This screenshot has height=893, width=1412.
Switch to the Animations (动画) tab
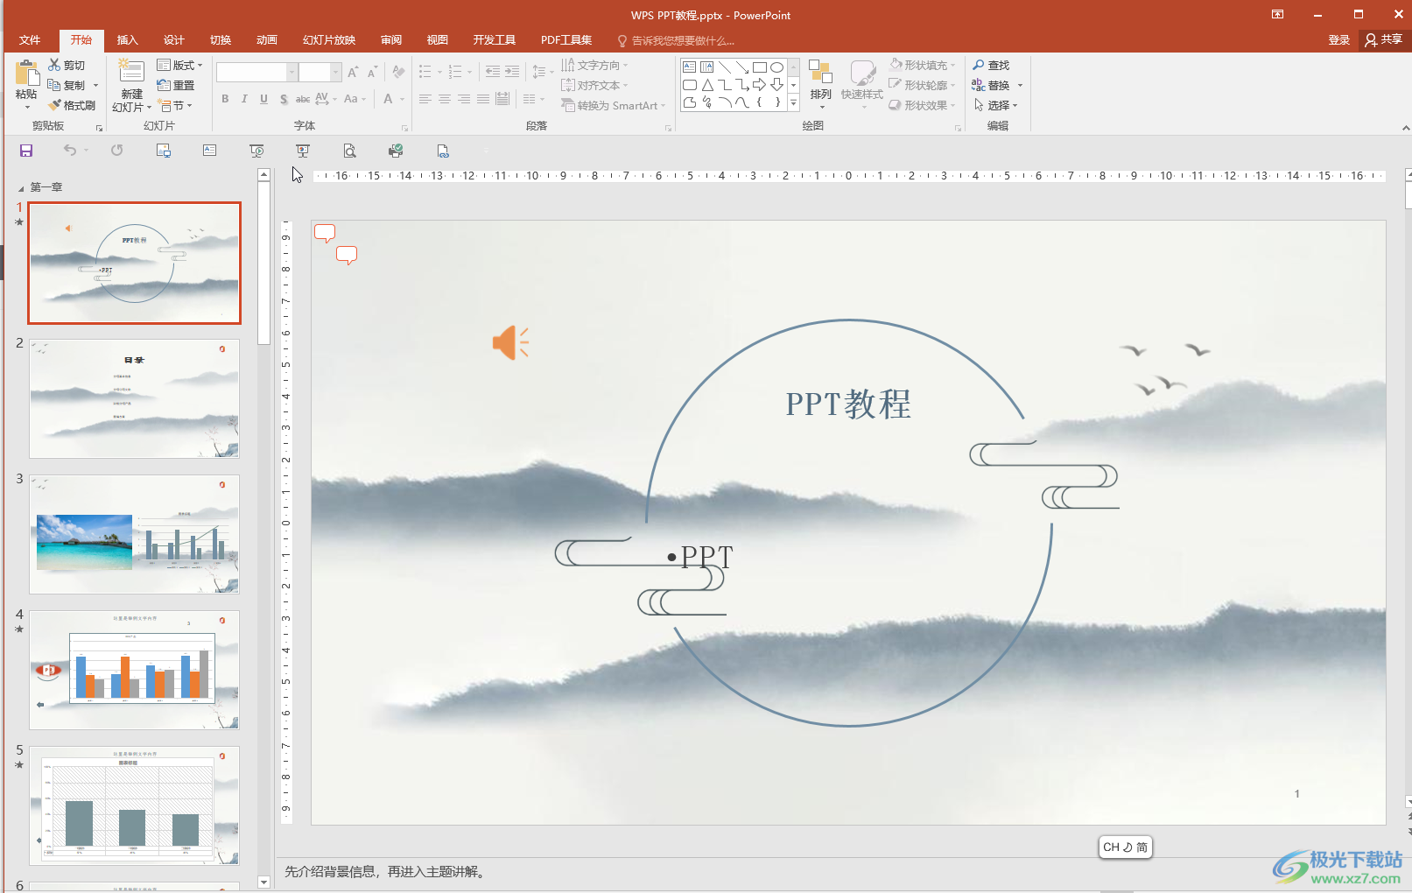pyautogui.click(x=267, y=40)
